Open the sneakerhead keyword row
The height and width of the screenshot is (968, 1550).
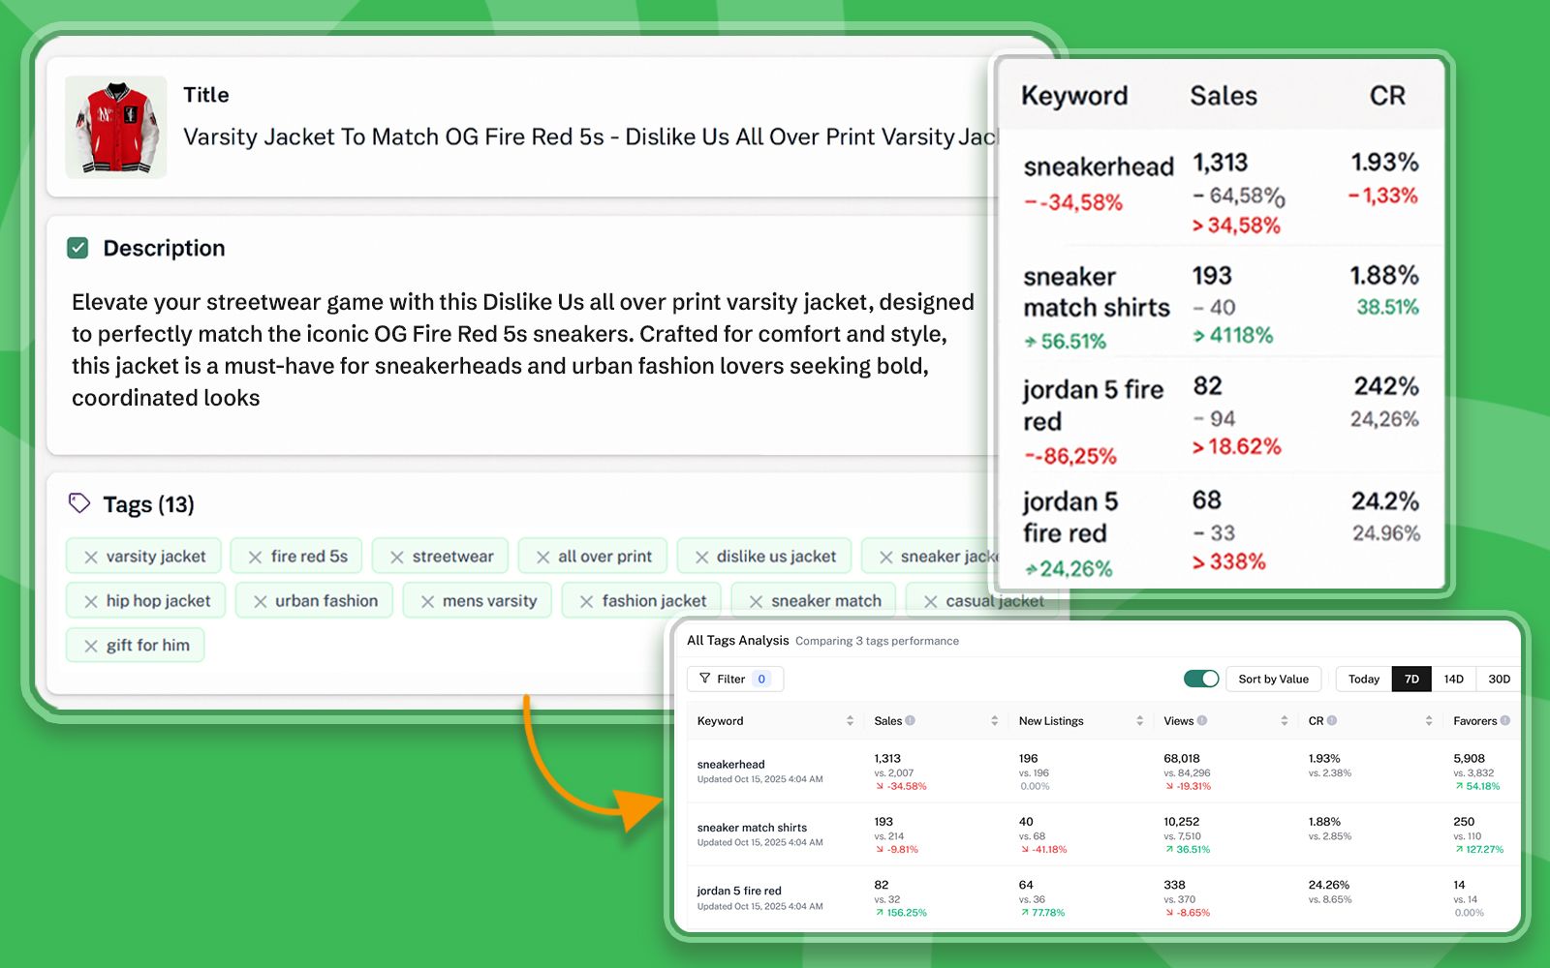click(731, 765)
